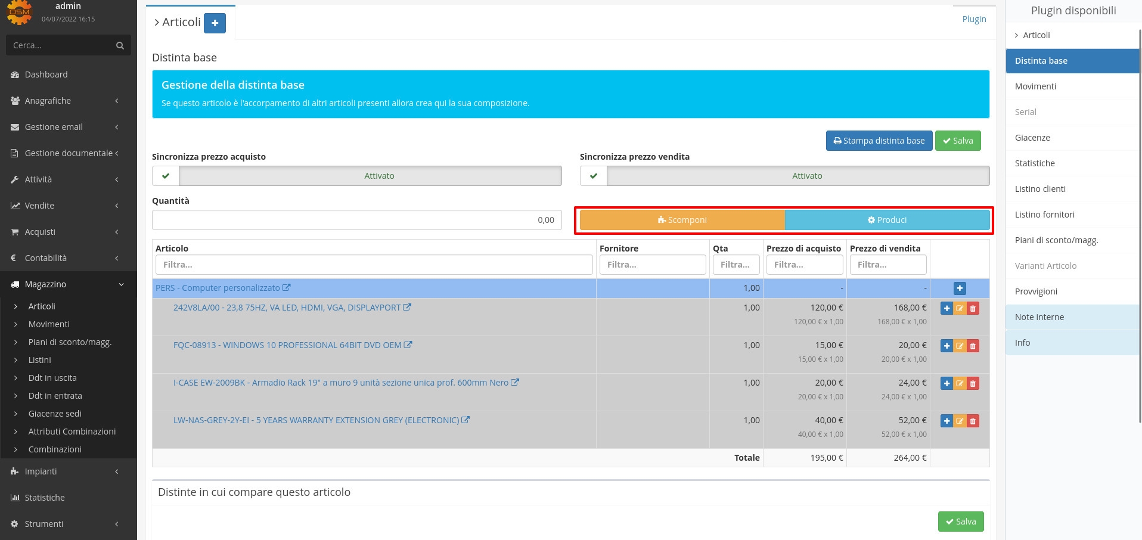Add sub-component to I-CASE EW-2009BK row
The height and width of the screenshot is (540, 1142).
[x=947, y=383]
